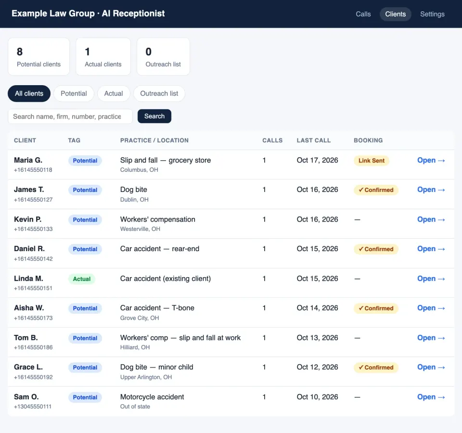Focus the client search field
Screen dimensions: 462x433
(x=70, y=116)
